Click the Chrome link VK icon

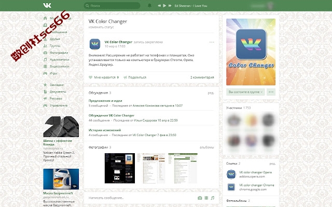click(x=231, y=187)
